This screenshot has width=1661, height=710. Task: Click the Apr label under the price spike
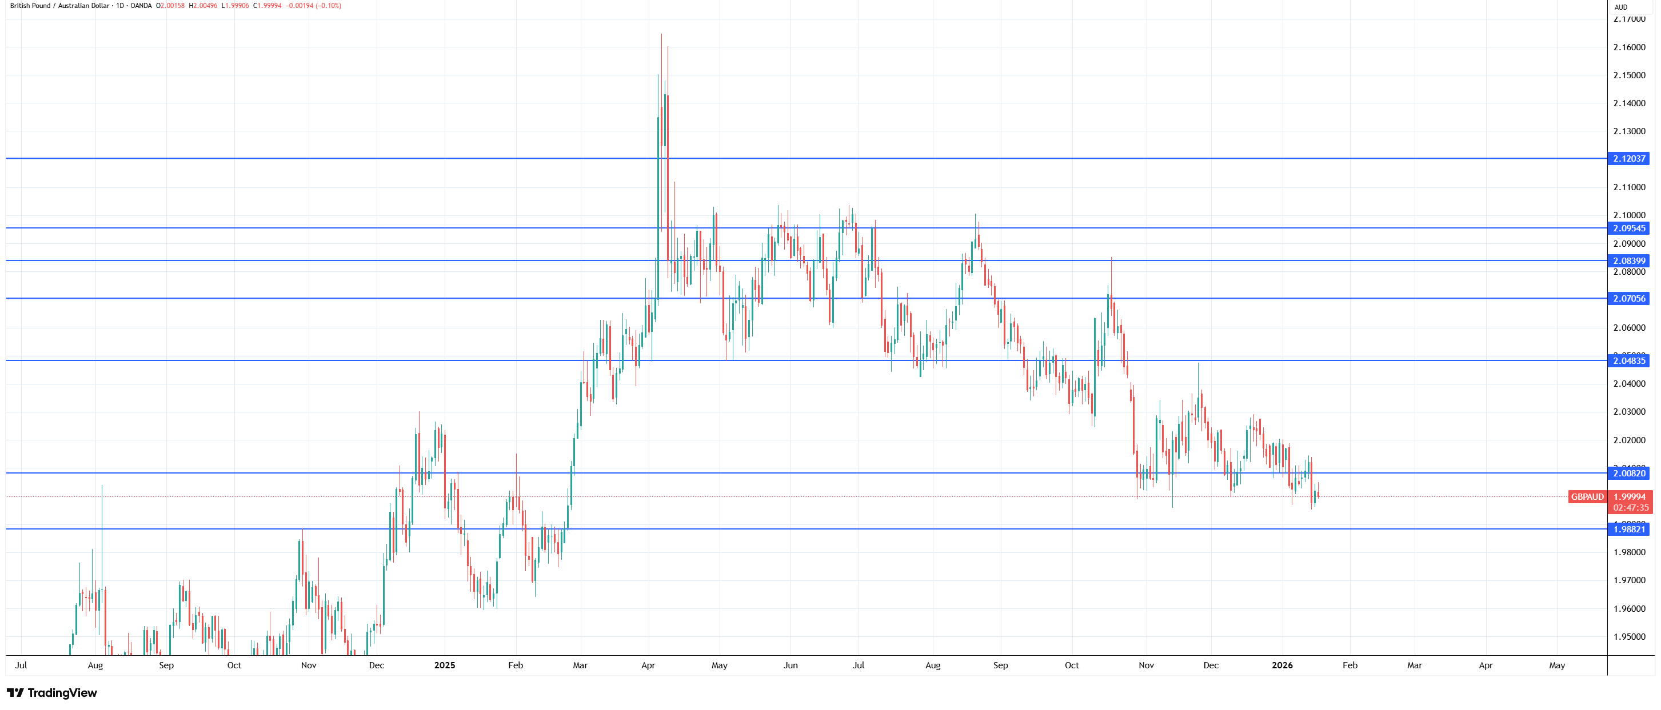pyautogui.click(x=648, y=665)
